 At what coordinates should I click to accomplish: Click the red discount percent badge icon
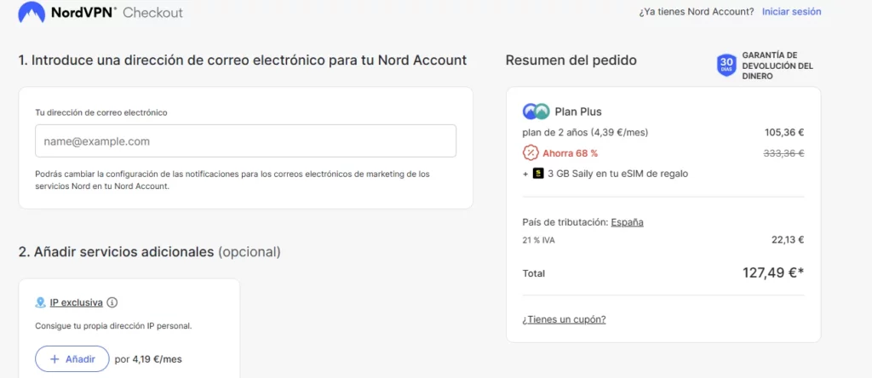pyautogui.click(x=531, y=153)
